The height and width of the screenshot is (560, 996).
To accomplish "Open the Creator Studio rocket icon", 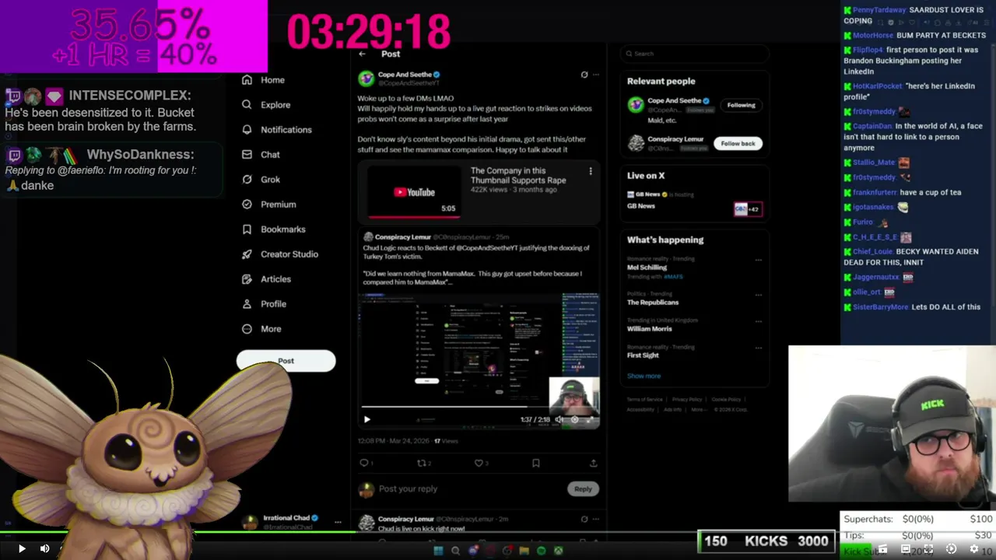I will (x=247, y=254).
